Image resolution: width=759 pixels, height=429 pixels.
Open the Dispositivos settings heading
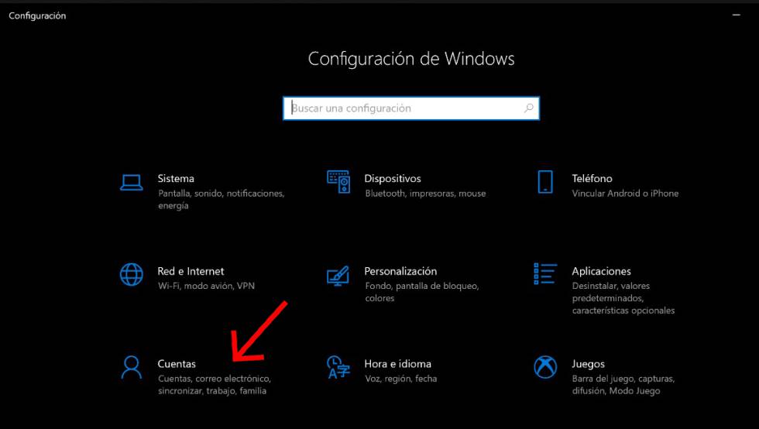[x=393, y=178]
